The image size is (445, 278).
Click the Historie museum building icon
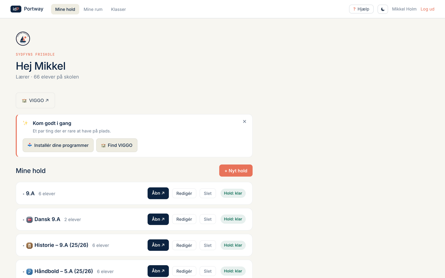coord(29,245)
